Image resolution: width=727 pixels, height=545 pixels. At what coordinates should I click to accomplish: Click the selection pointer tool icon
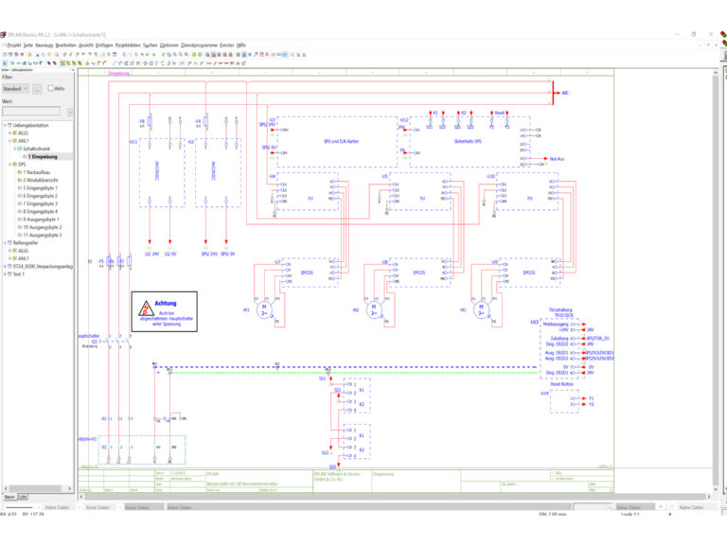pyautogui.click(x=5, y=62)
